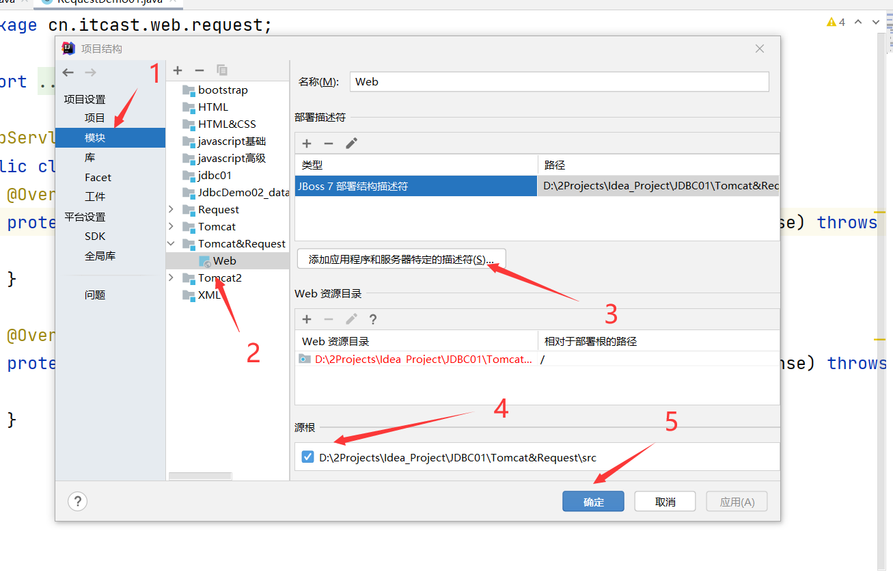Image resolution: width=893 pixels, height=581 pixels.
Task: Select the bootstrap module
Action: (223, 90)
